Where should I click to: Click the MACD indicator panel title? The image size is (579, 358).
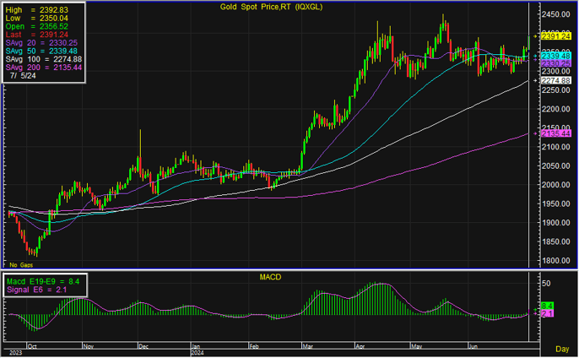[x=270, y=276]
